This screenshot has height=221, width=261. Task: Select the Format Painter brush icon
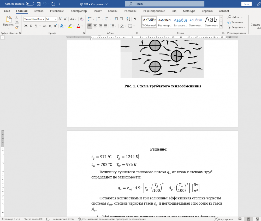(x=17, y=27)
